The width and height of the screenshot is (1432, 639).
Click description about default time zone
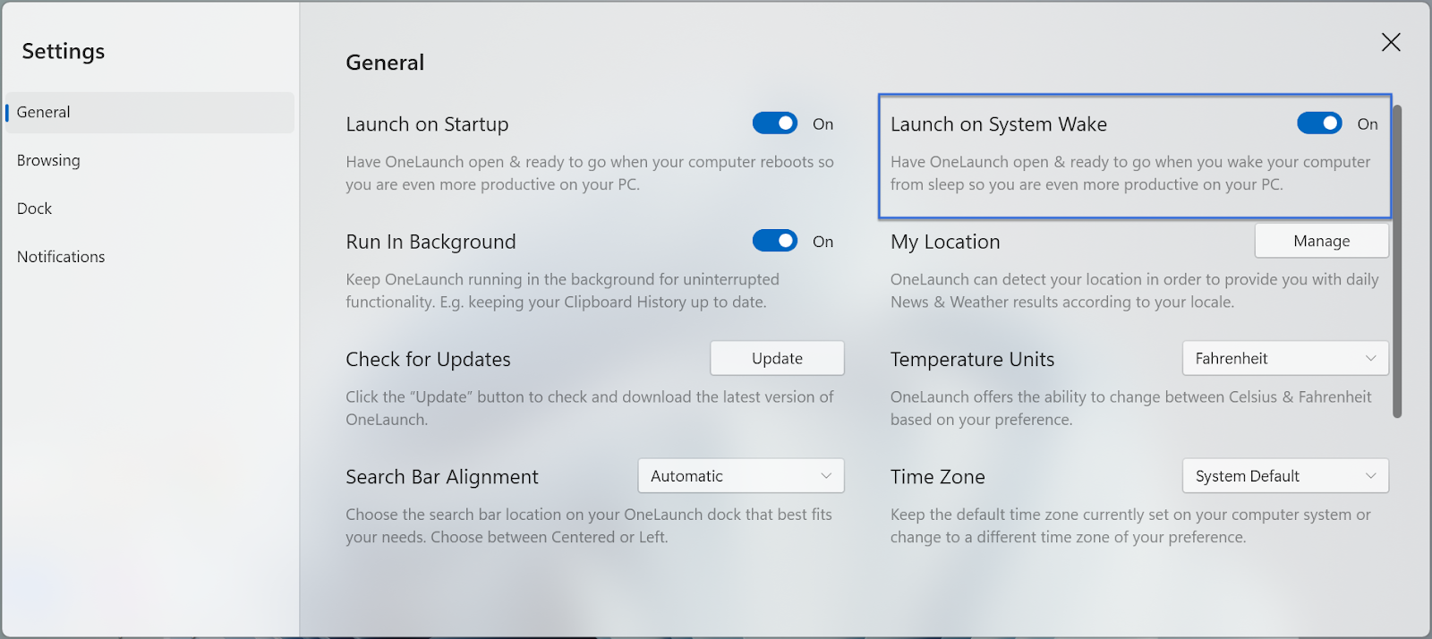tap(1130, 526)
